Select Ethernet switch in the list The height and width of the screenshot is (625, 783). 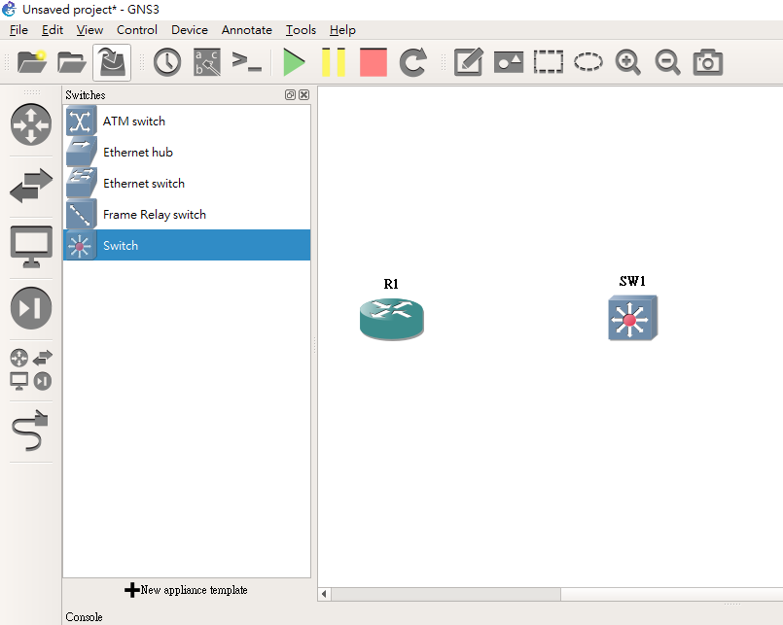[x=187, y=183]
